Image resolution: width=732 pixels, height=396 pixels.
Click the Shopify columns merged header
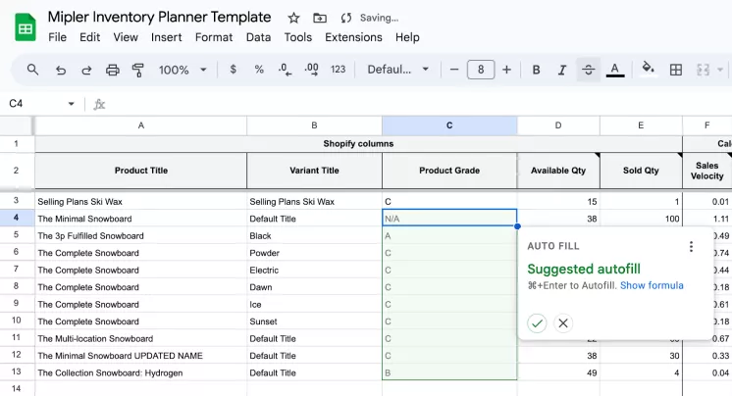pyautogui.click(x=358, y=144)
